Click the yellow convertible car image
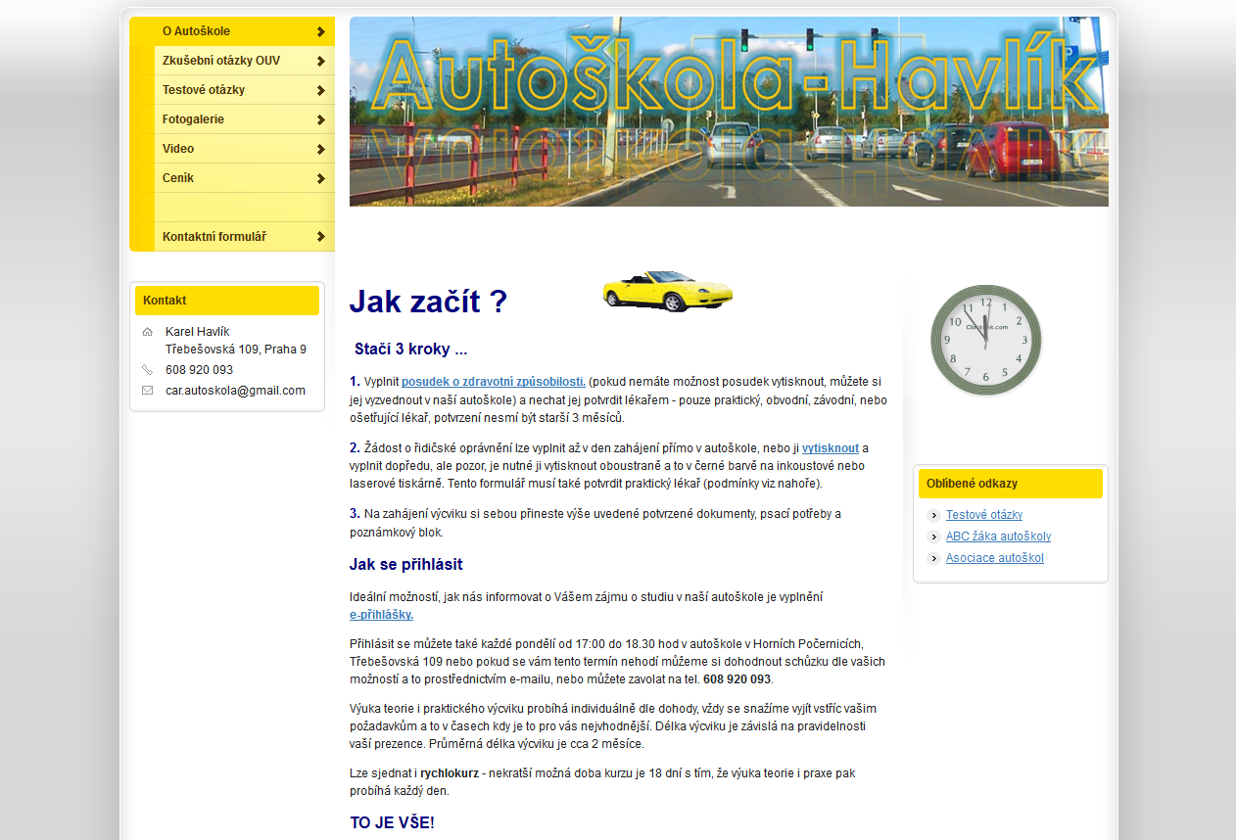 coord(667,291)
